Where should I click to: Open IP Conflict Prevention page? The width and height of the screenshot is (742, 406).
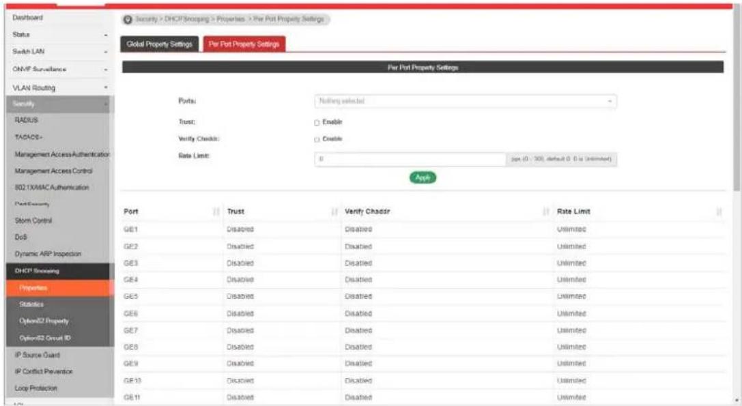44,371
